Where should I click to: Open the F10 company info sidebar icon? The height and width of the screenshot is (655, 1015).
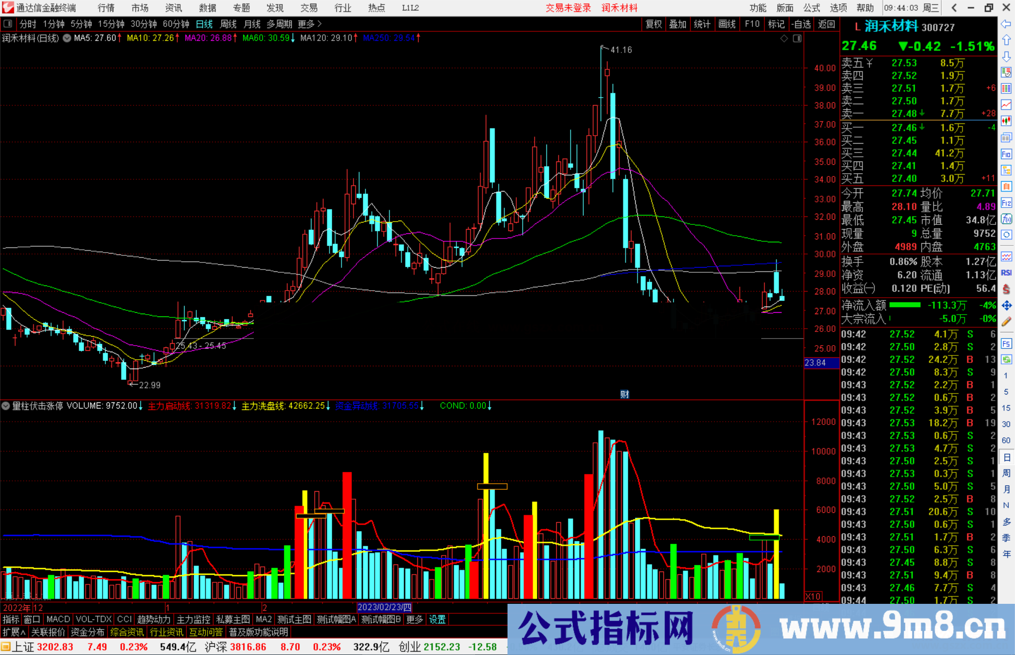[x=1006, y=154]
